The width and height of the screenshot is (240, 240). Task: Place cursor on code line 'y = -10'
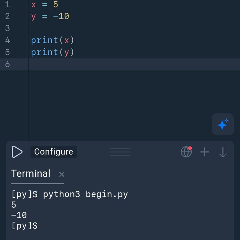coord(50,16)
